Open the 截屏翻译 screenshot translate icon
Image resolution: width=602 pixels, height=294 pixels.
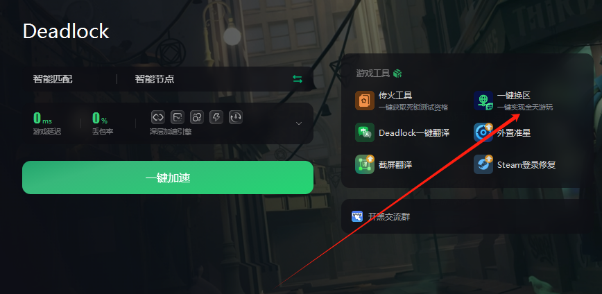click(x=365, y=164)
